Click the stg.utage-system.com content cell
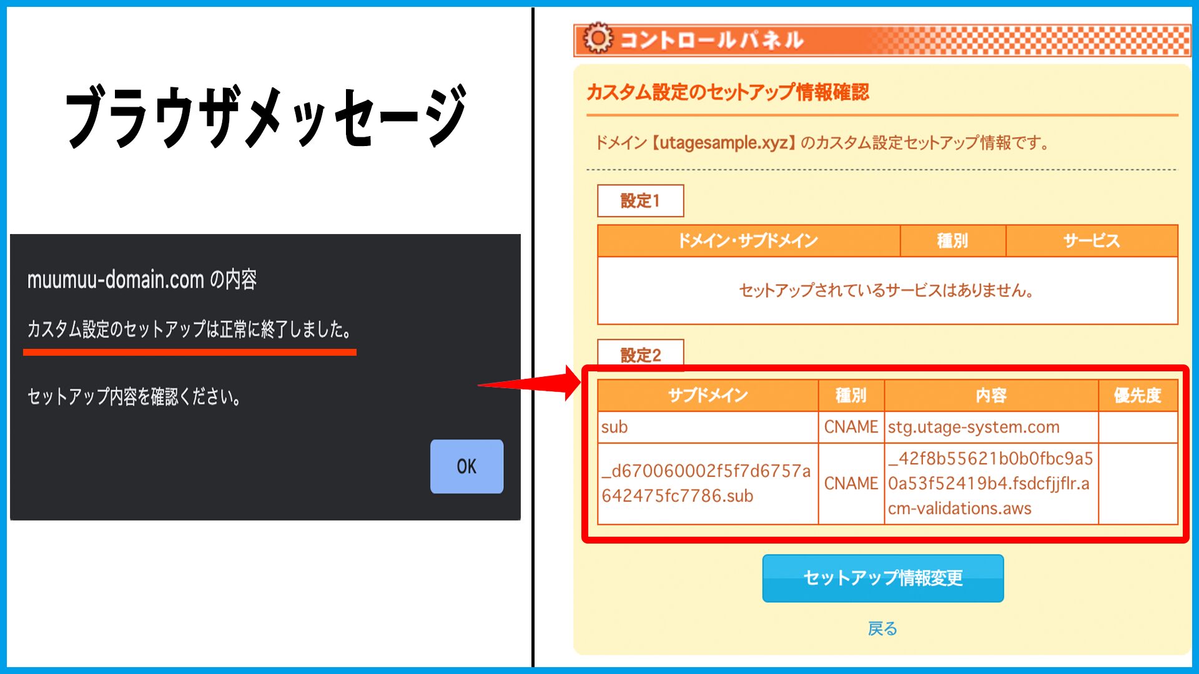Image resolution: width=1199 pixels, height=674 pixels. coord(991,427)
